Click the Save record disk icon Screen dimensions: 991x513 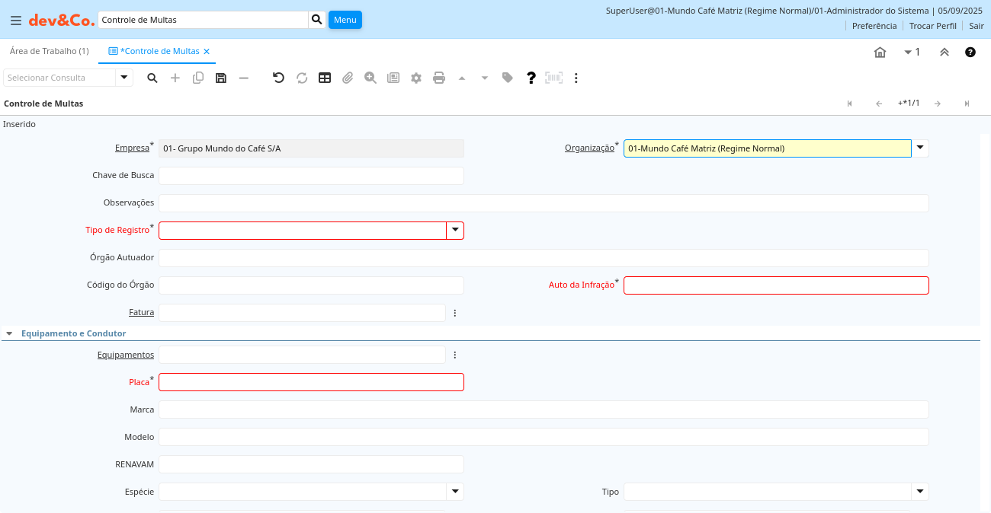pyautogui.click(x=221, y=78)
